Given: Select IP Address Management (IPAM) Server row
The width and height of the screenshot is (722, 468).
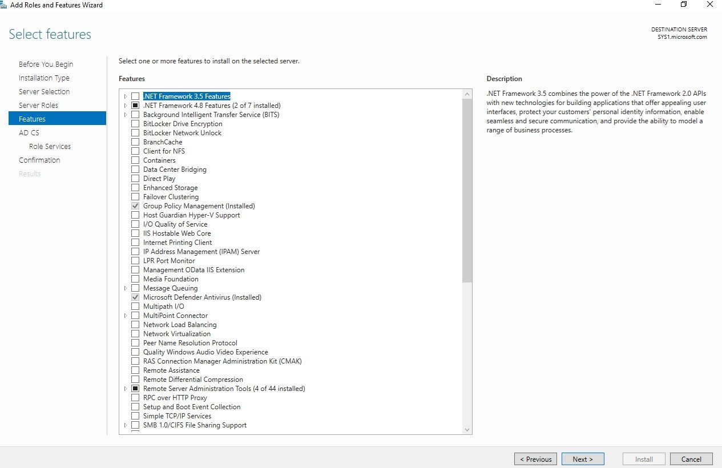Looking at the screenshot, I should [x=201, y=252].
